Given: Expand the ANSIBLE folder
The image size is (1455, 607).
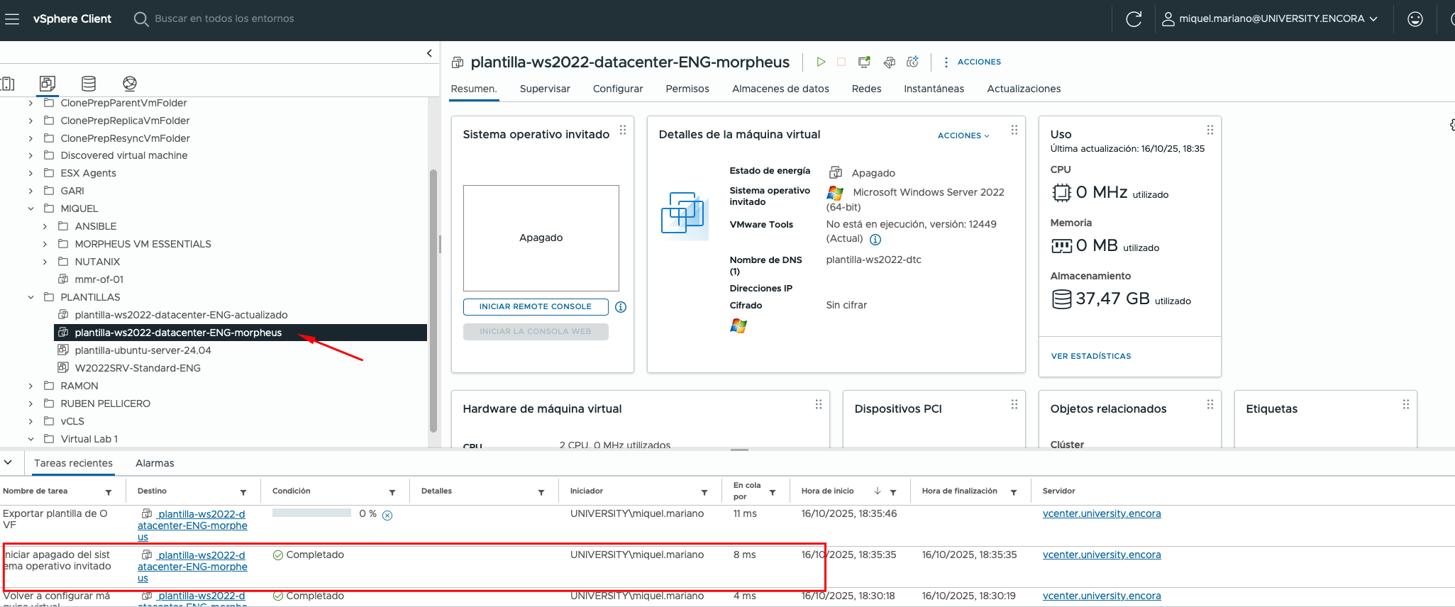Looking at the screenshot, I should pyautogui.click(x=45, y=226).
